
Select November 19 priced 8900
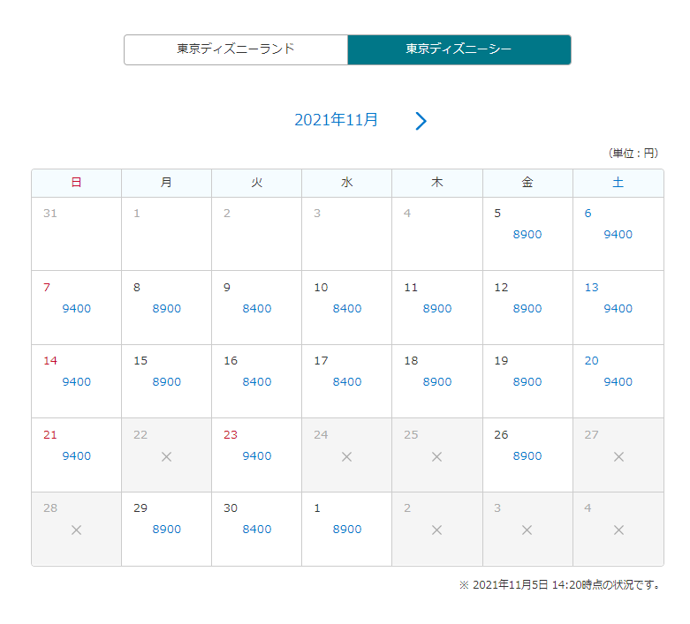point(527,381)
